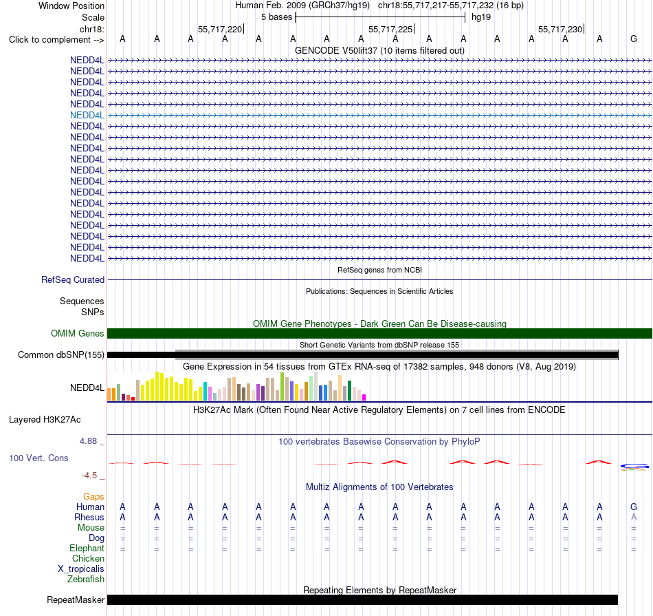653x616 pixels.
Task: Open 'Short Genetic Variants from dbSNP release 155' title
Action: (x=379, y=345)
